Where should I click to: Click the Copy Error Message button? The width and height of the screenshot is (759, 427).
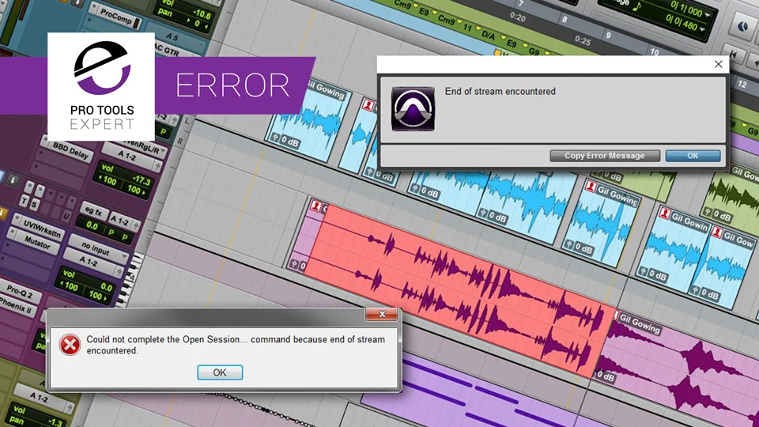coord(605,156)
